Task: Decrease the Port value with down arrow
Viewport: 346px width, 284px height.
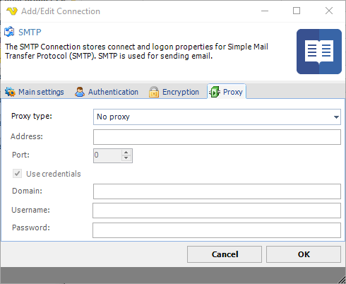Action: pyautogui.click(x=126, y=158)
